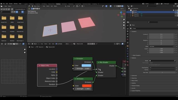The height and width of the screenshot is (100, 178).
Task: Toggle render camera icon for Plane row
Action: click(177, 12)
